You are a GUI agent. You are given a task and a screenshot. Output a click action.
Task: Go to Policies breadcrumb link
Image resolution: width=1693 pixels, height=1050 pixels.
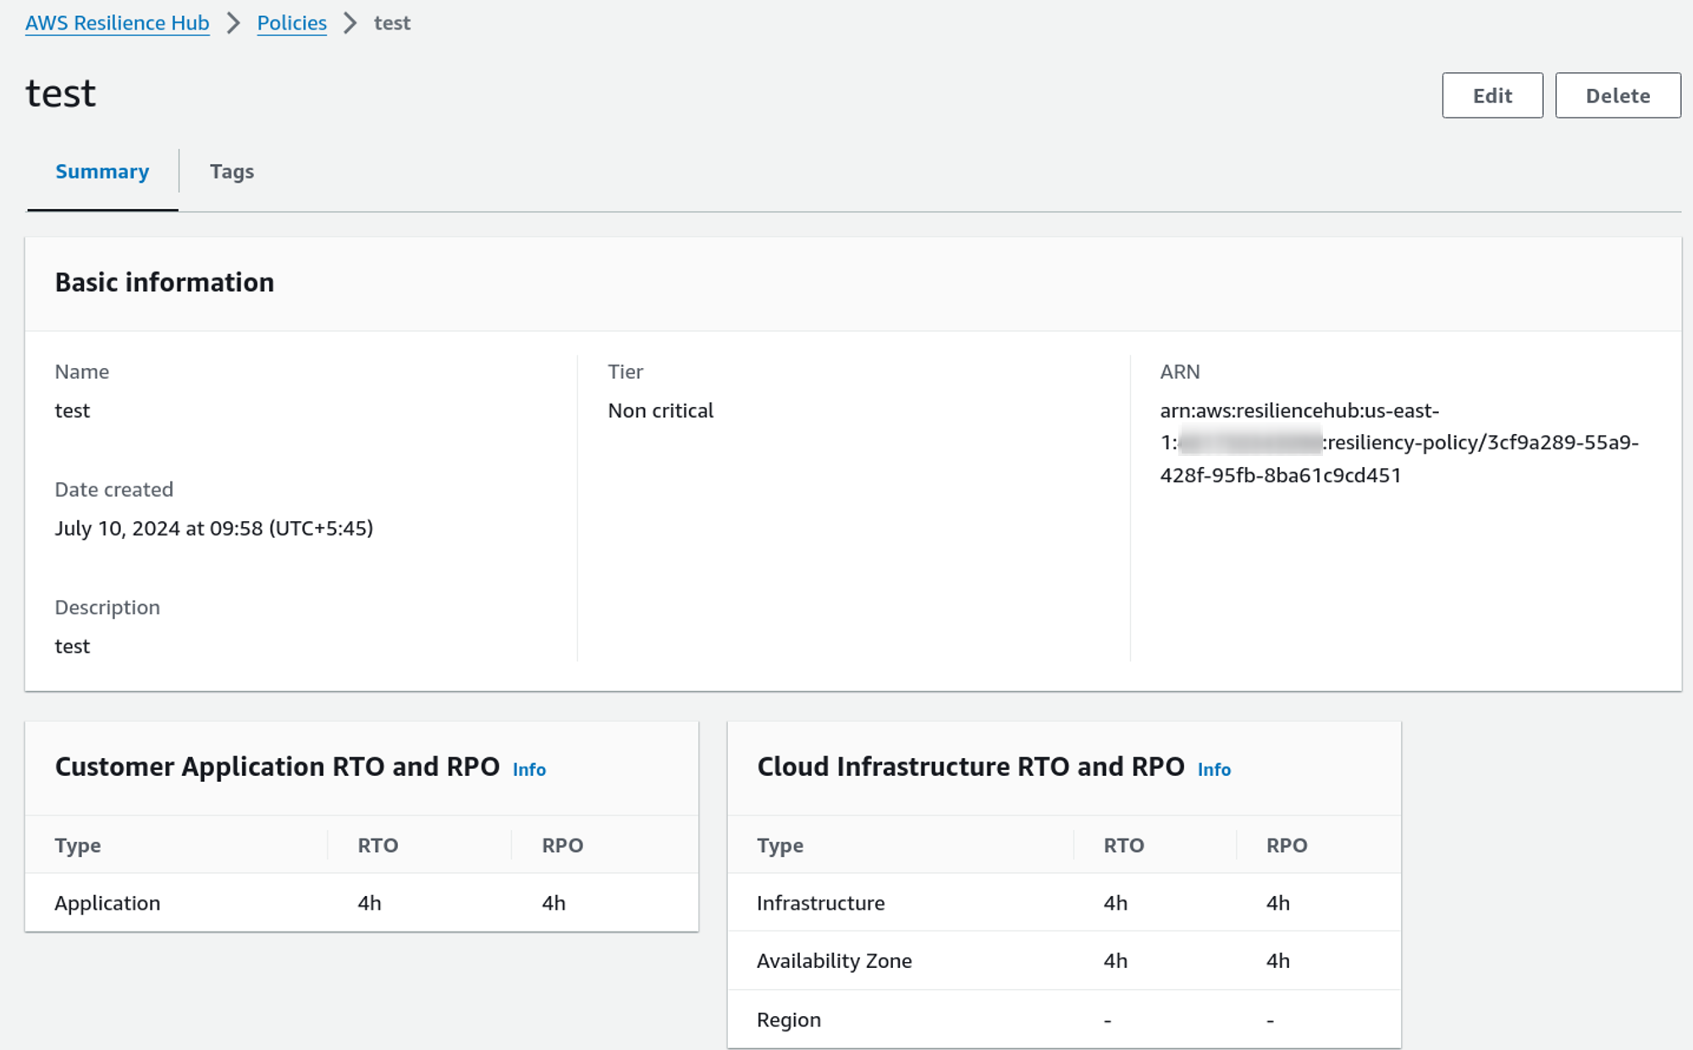(x=291, y=23)
